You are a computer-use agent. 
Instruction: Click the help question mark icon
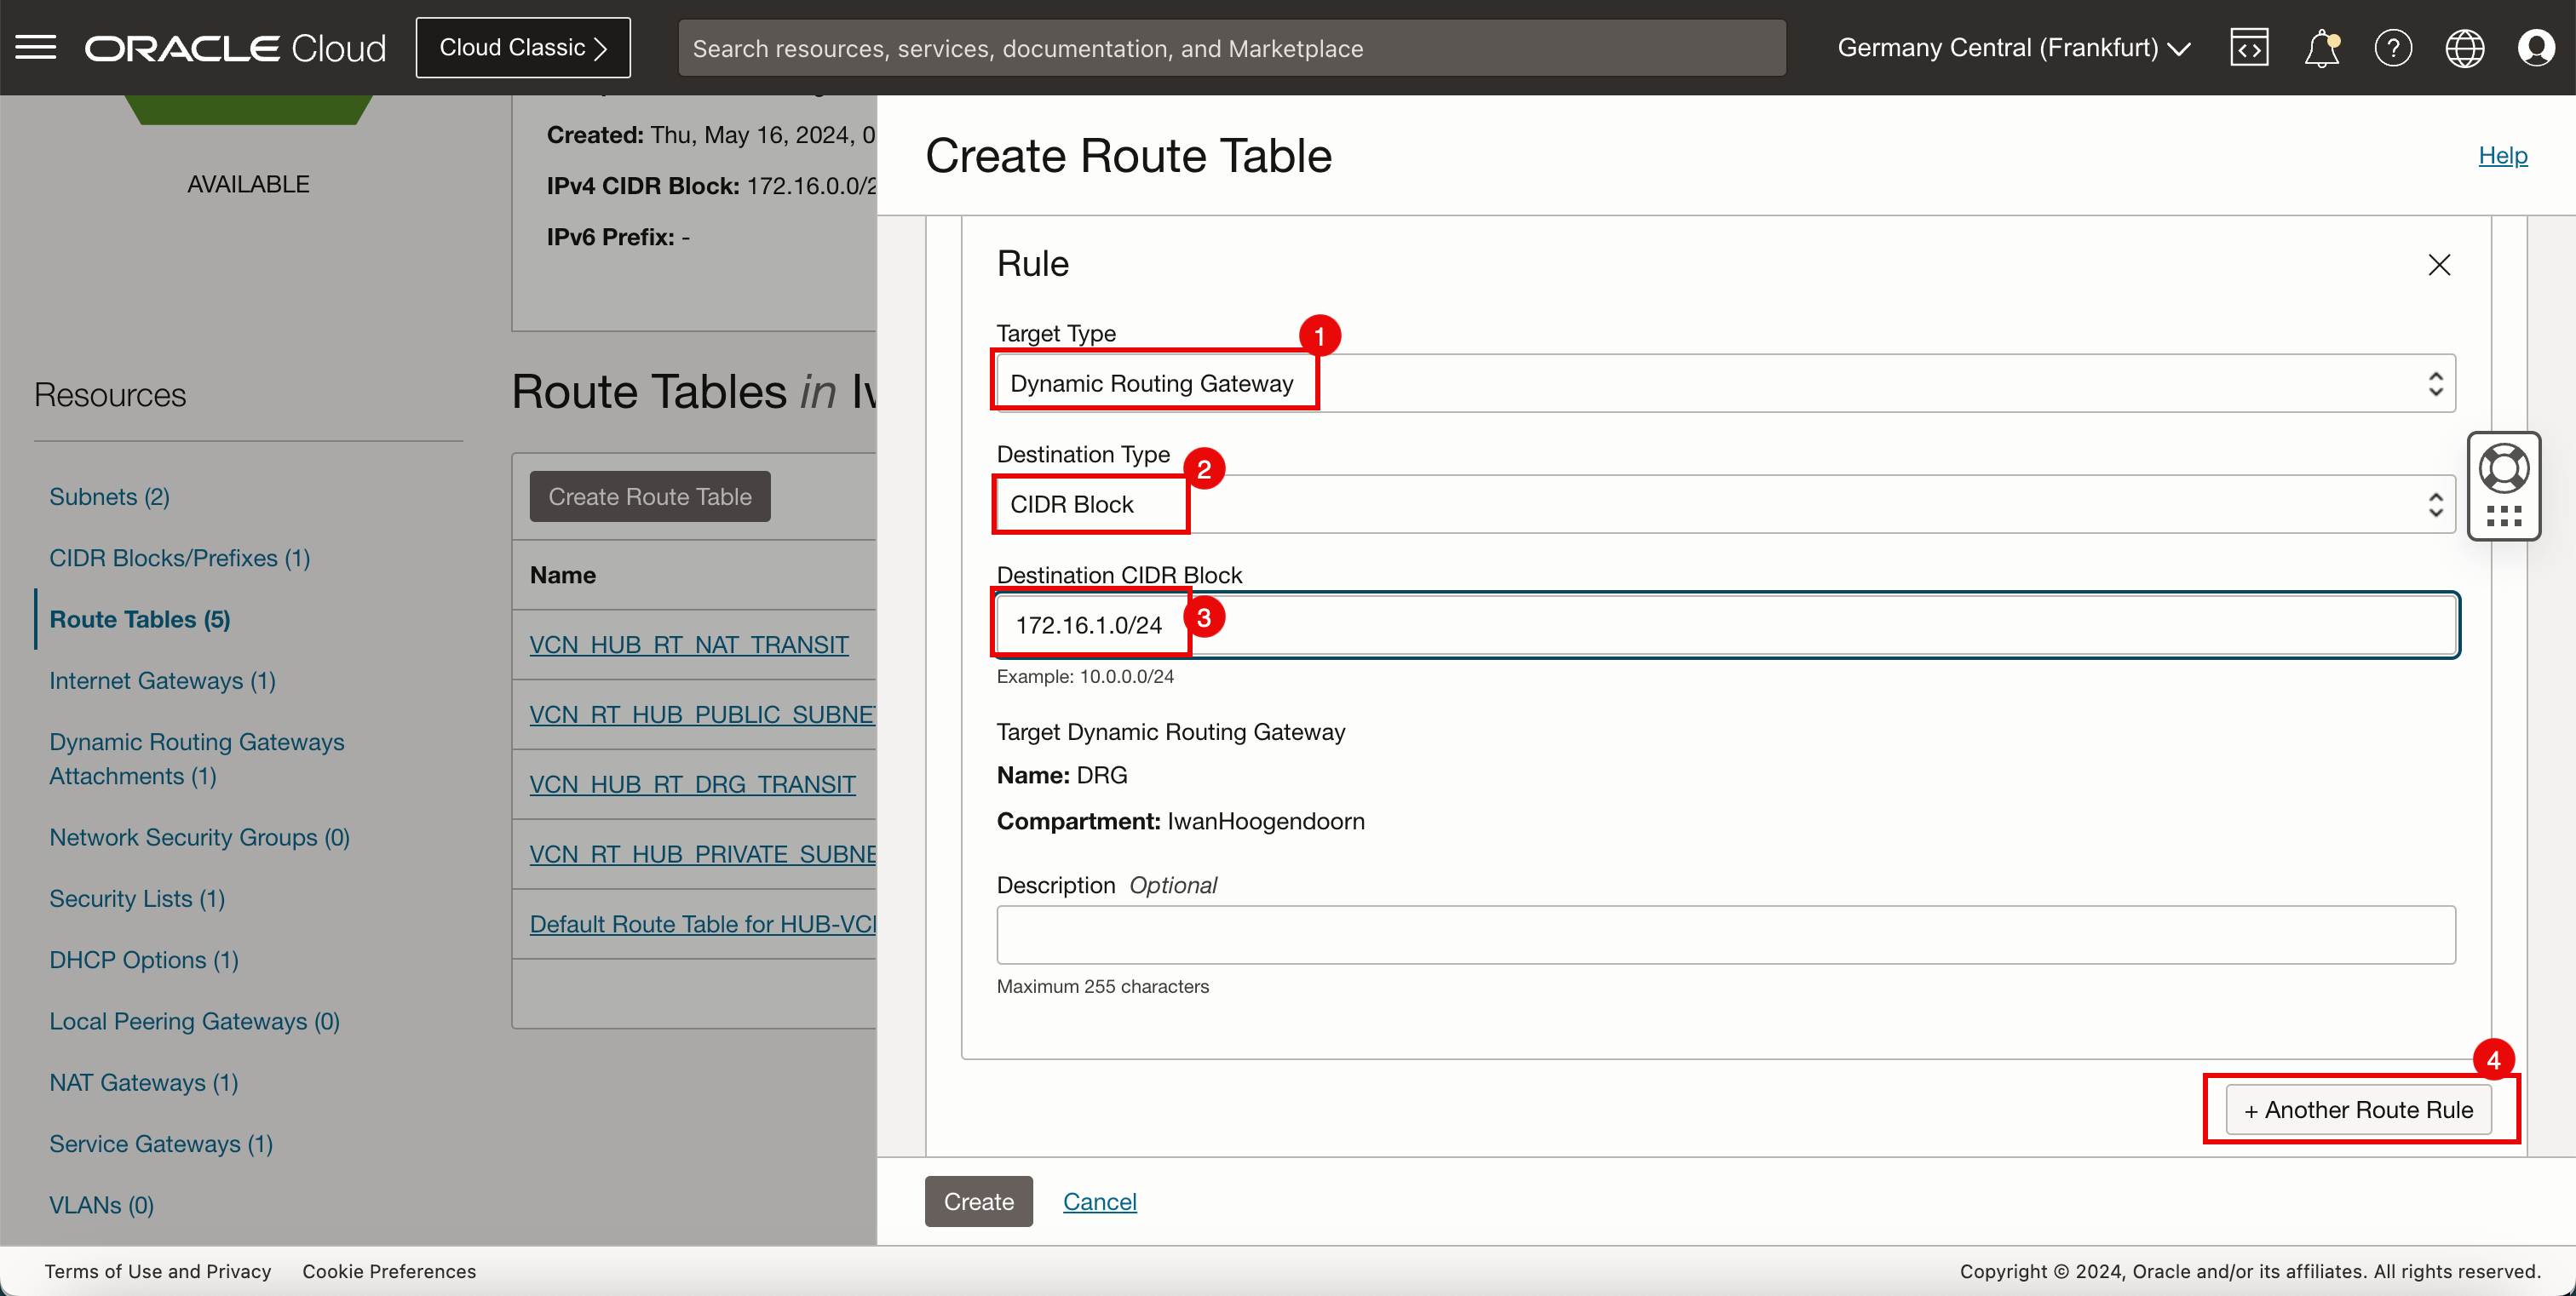[x=2393, y=48]
